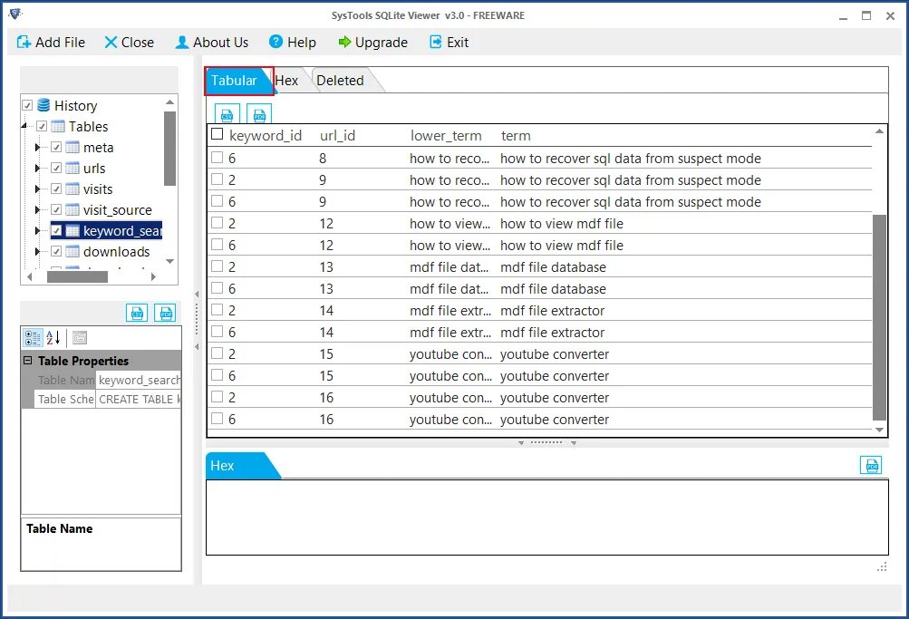Viewport: 909px width, 619px height.
Task: Open the About Us dialog
Action: [211, 43]
